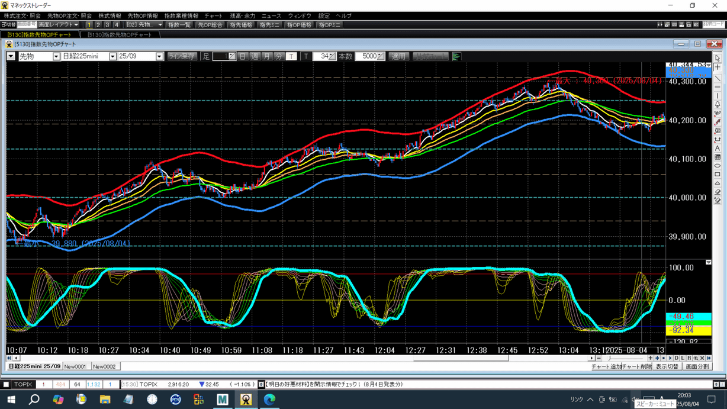Select the rectangle drawing tool
This screenshot has height=409, width=727.
(x=718, y=175)
